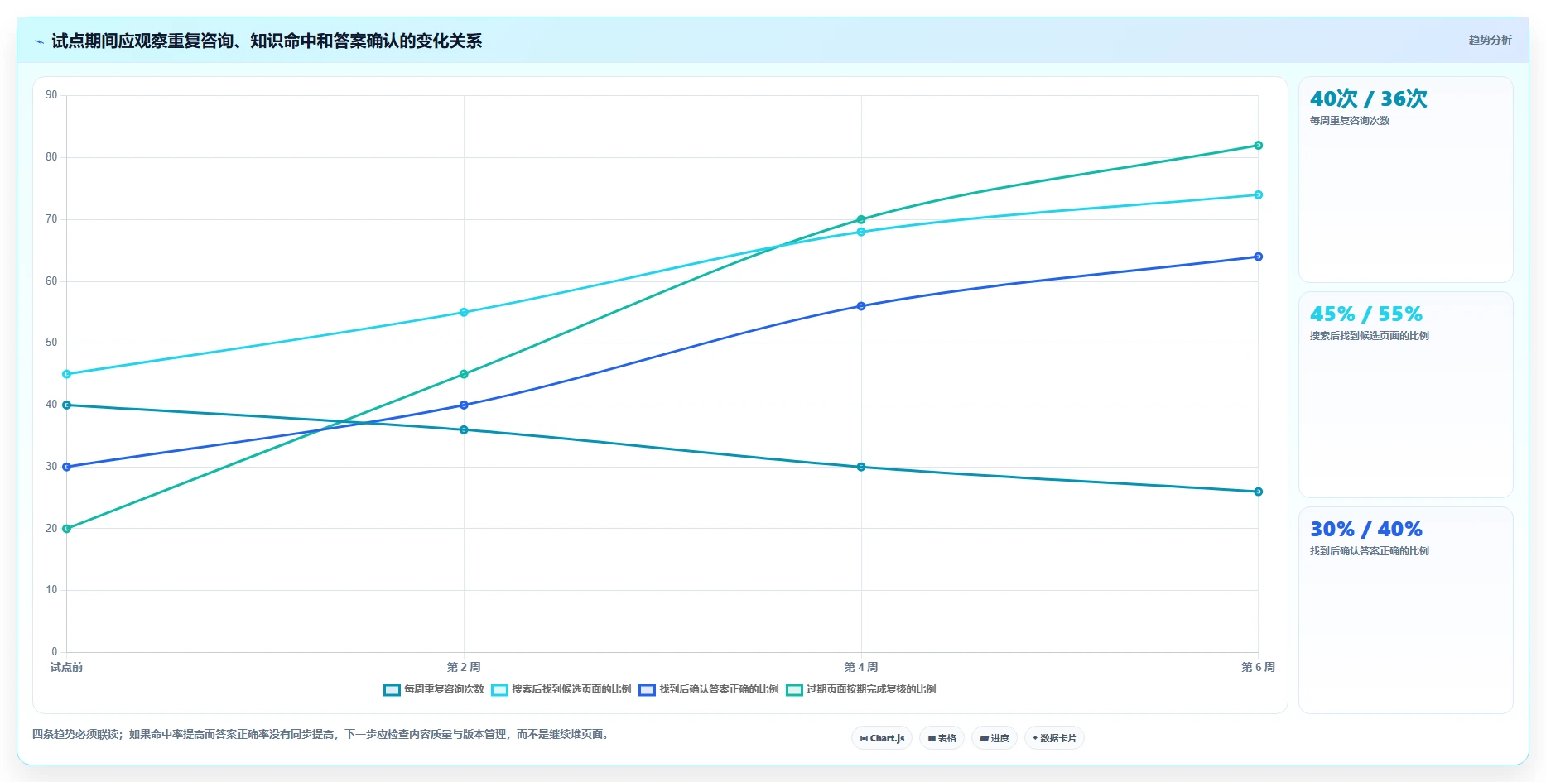Click the 45% / 55% stat value
The width and height of the screenshot is (1546, 782).
pos(1366,314)
